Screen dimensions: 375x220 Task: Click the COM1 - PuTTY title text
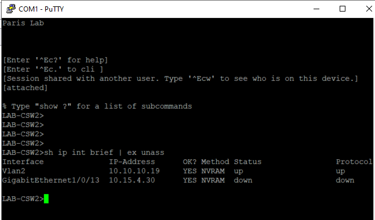pyautogui.click(x=41, y=9)
